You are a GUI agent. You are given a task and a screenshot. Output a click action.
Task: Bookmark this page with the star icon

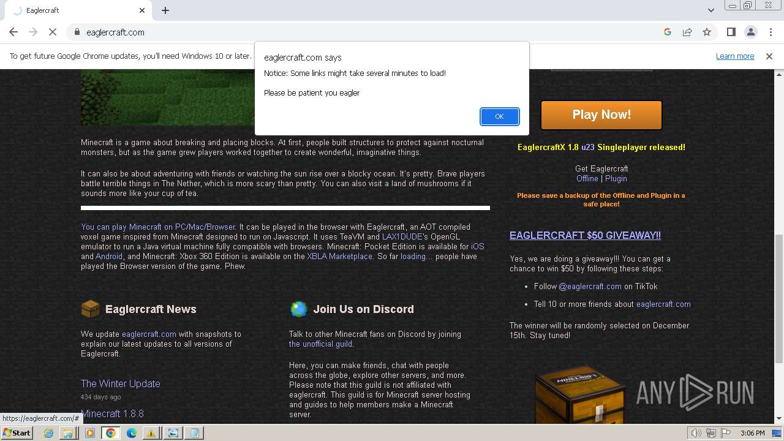point(707,32)
